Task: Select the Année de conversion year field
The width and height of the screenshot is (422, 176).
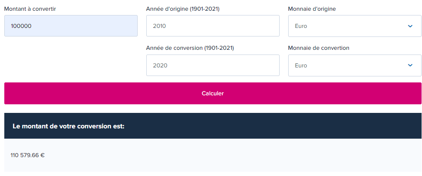Action: pos(213,65)
